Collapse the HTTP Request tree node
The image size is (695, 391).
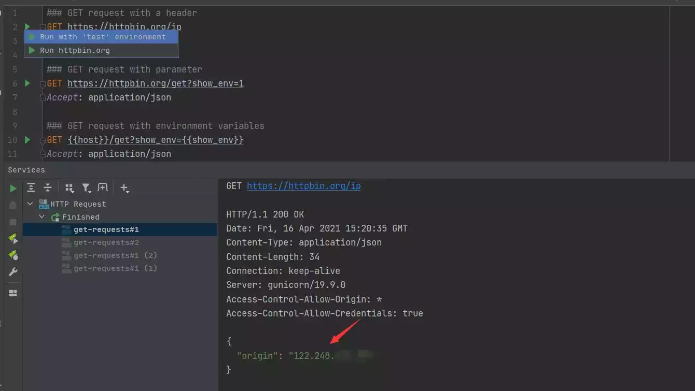coord(30,204)
